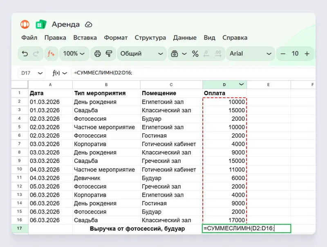The width and height of the screenshot is (327, 247).
Task: Open the Вставка menu
Action: 85,38
